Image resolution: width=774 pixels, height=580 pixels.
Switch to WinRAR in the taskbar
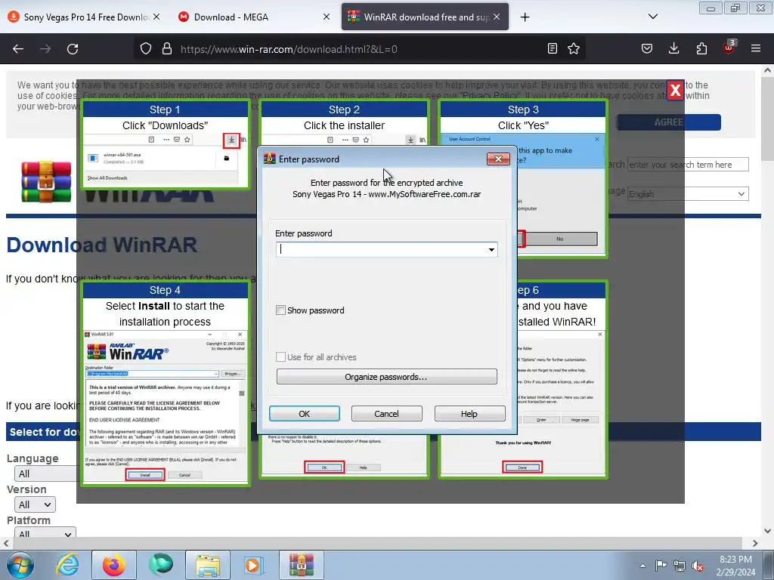tap(301, 565)
